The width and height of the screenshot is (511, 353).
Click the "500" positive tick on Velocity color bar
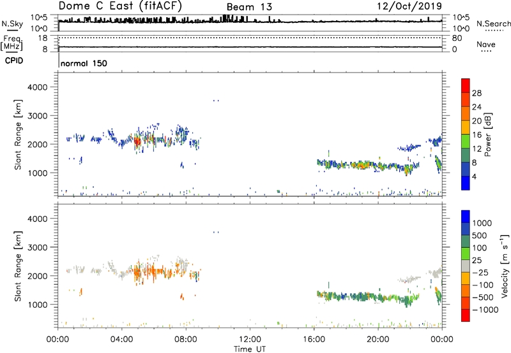480,235
